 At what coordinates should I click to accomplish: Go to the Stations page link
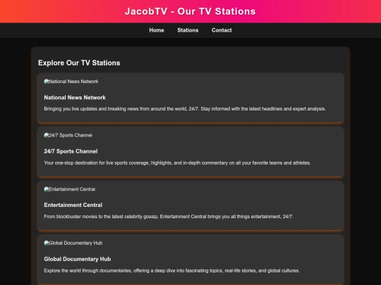(188, 30)
